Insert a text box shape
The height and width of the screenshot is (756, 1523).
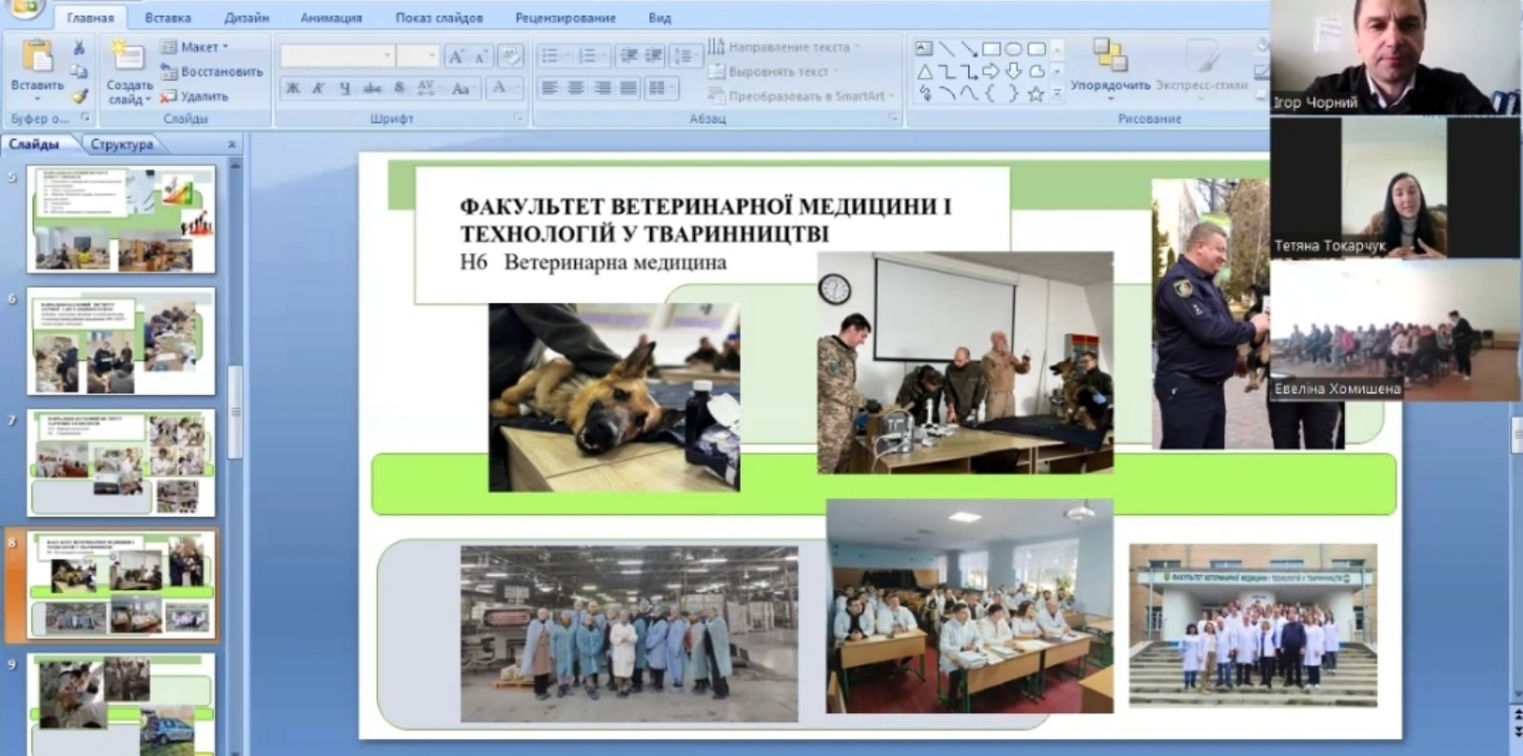pos(923,49)
